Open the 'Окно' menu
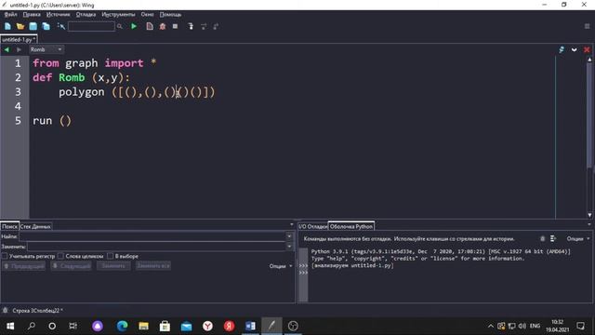 (147, 15)
